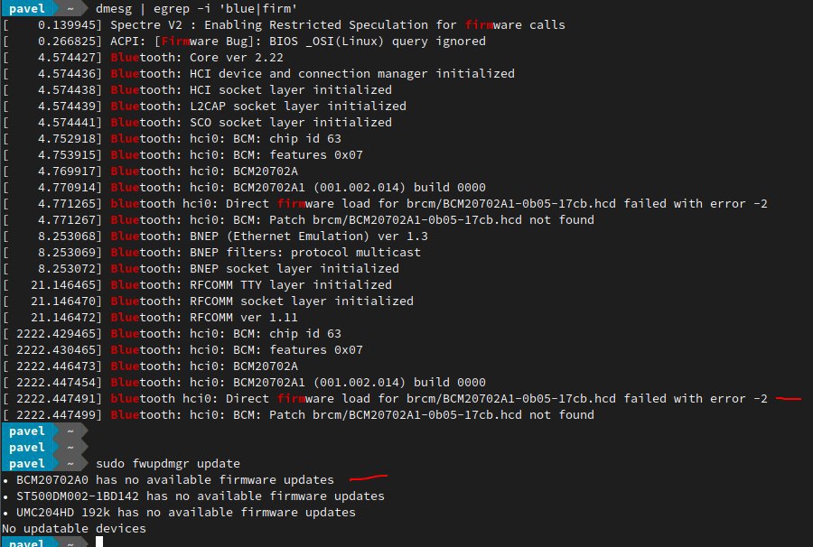Click the red mark beside the BCM20702A0 firmware line
Viewport: 813px width, 547px height.
click(x=369, y=477)
